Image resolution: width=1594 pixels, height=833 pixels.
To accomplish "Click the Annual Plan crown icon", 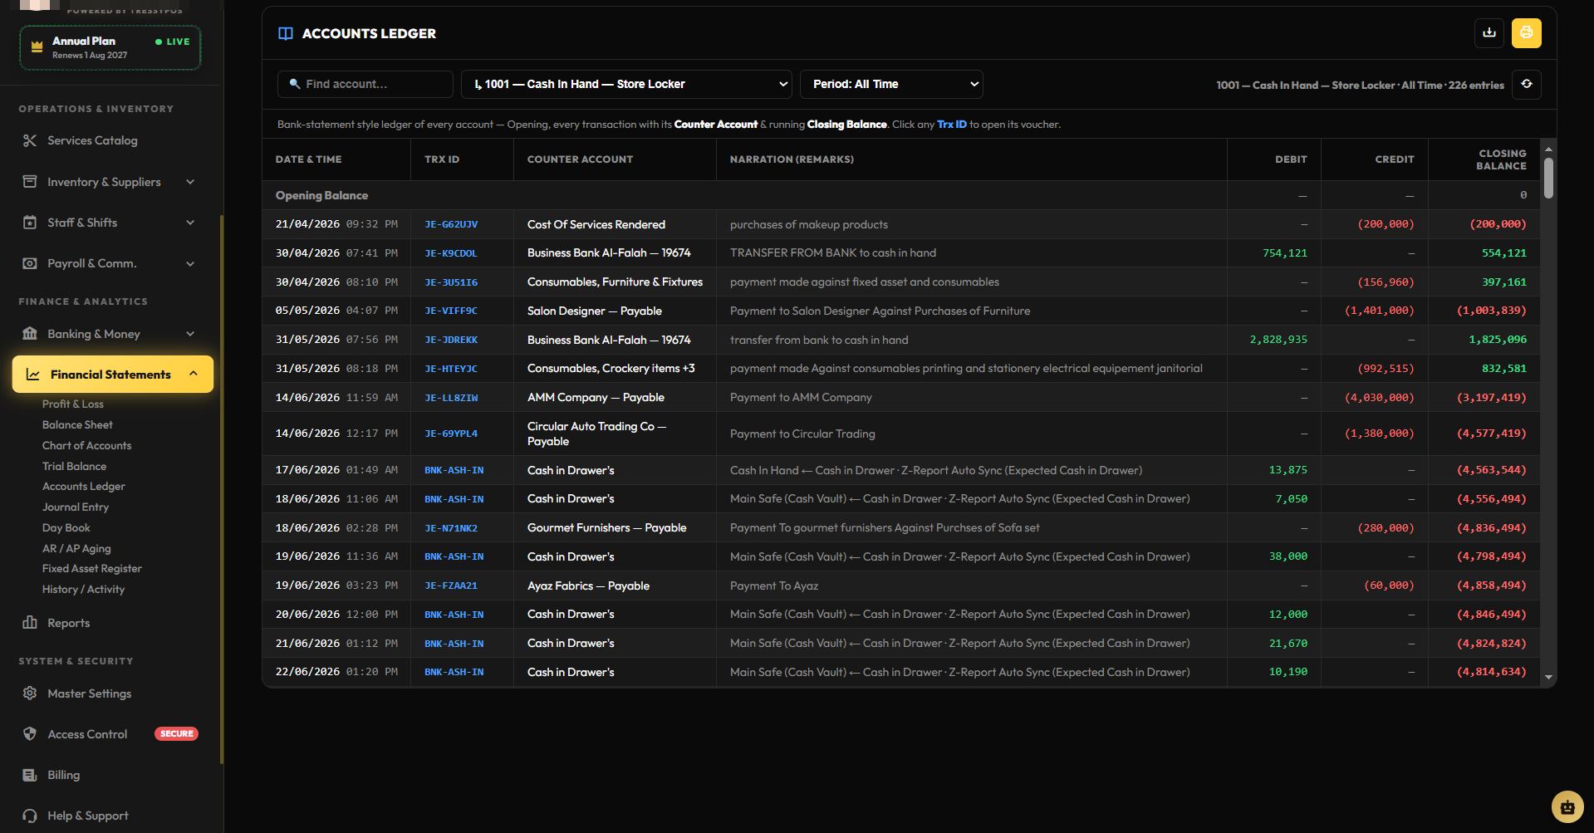I will coord(37,47).
